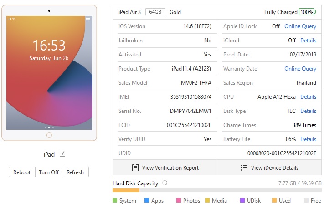Viewport: 324px width, 213px height.
Task: Show Battery Life Details
Action: (308, 139)
